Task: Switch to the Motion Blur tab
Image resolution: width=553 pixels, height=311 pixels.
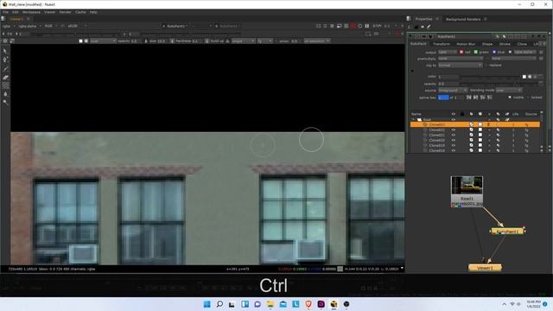Action: click(x=466, y=44)
